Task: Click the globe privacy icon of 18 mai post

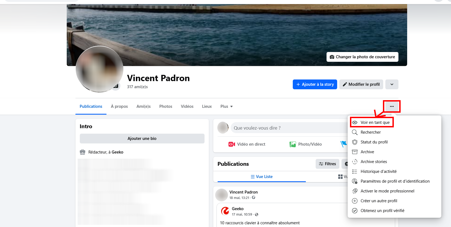Action: tap(254, 198)
